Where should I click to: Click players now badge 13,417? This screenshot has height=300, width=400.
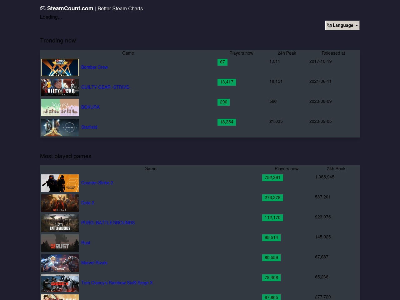click(227, 82)
